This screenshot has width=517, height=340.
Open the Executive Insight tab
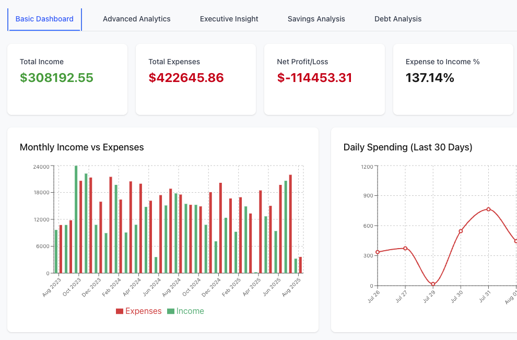point(229,19)
